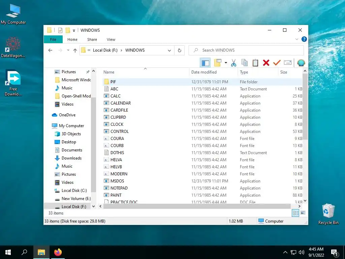Image resolution: width=345 pixels, height=259 pixels.
Task: Expand the ribbon with the chevron
Action: [296, 39]
